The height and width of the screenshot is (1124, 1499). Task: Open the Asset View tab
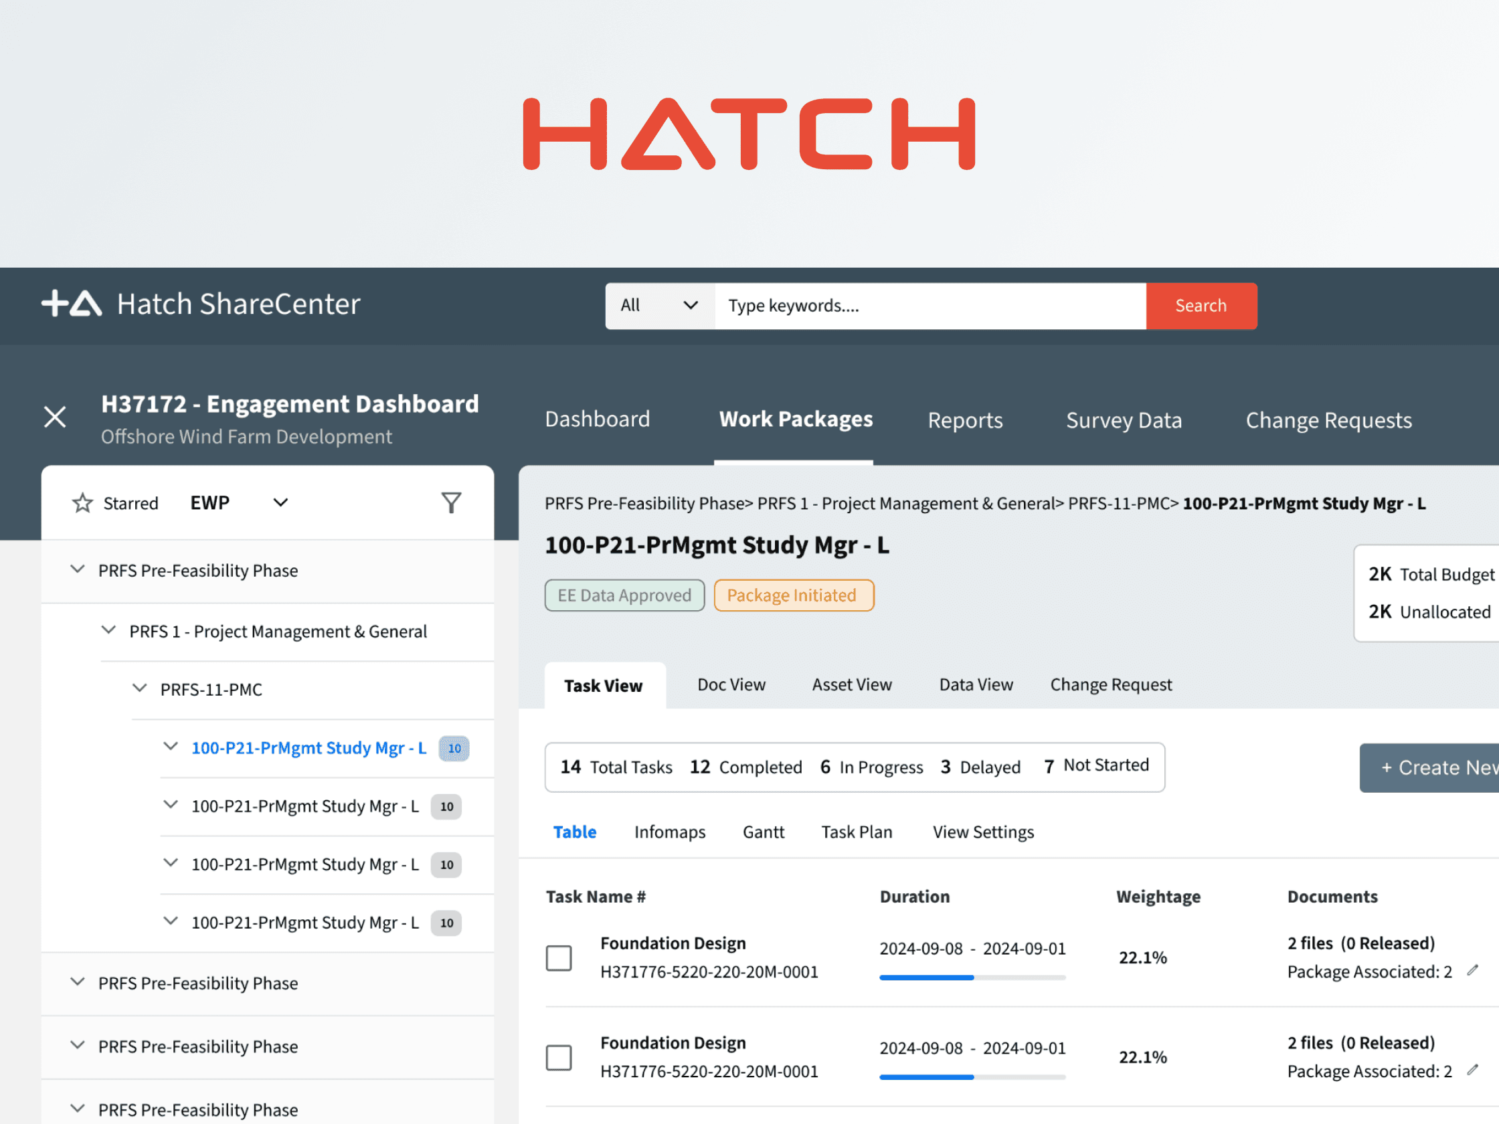click(852, 685)
